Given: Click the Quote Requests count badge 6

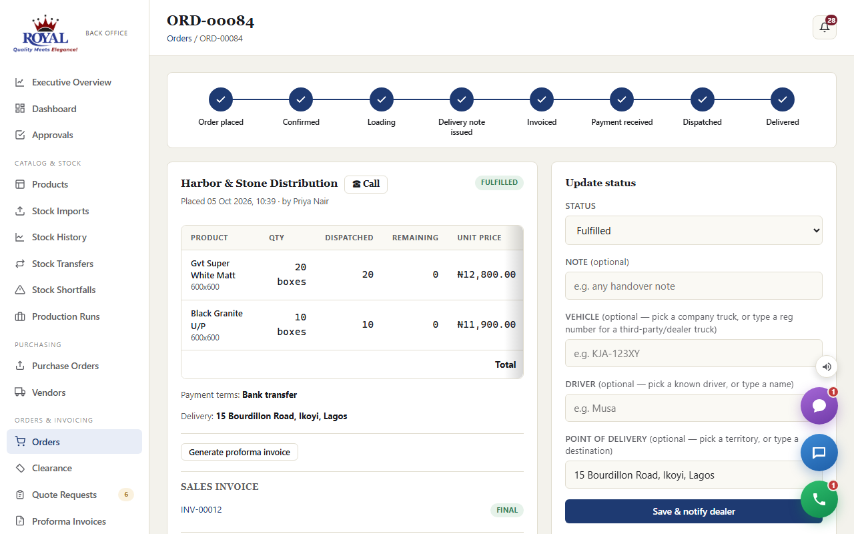Looking at the screenshot, I should pyautogui.click(x=126, y=495).
